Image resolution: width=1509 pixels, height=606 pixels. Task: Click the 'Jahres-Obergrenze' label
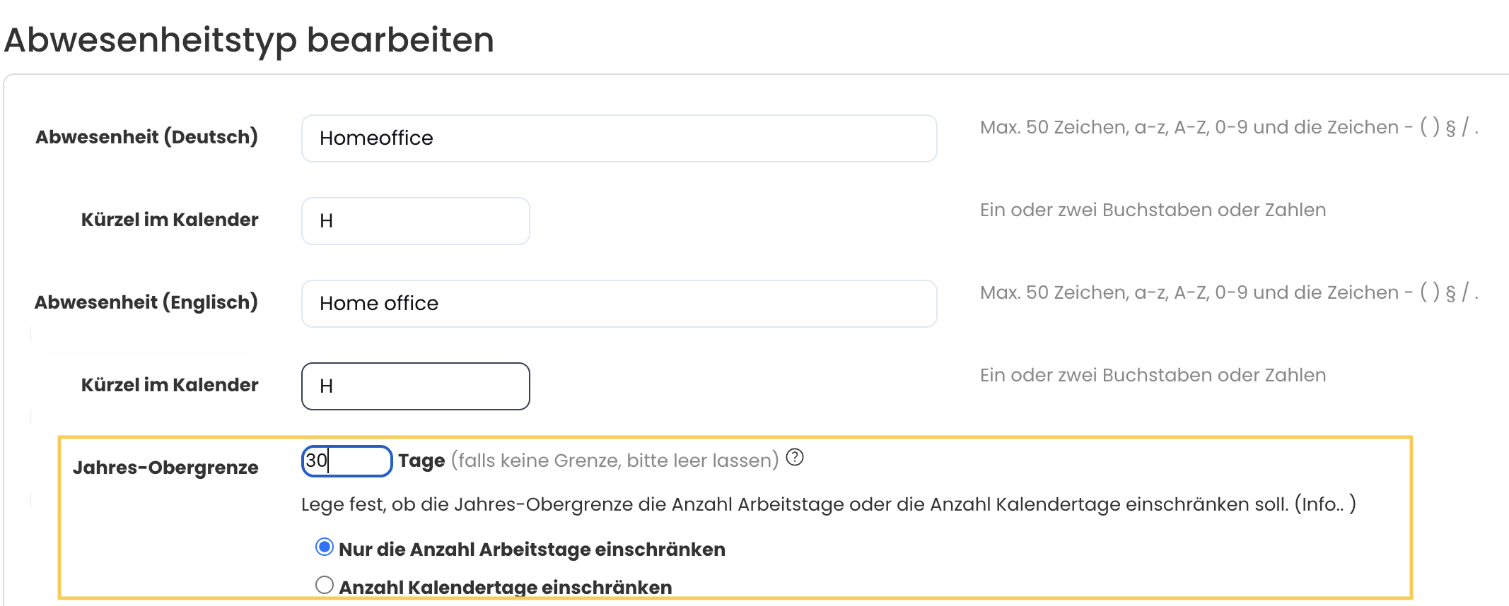[x=165, y=468]
